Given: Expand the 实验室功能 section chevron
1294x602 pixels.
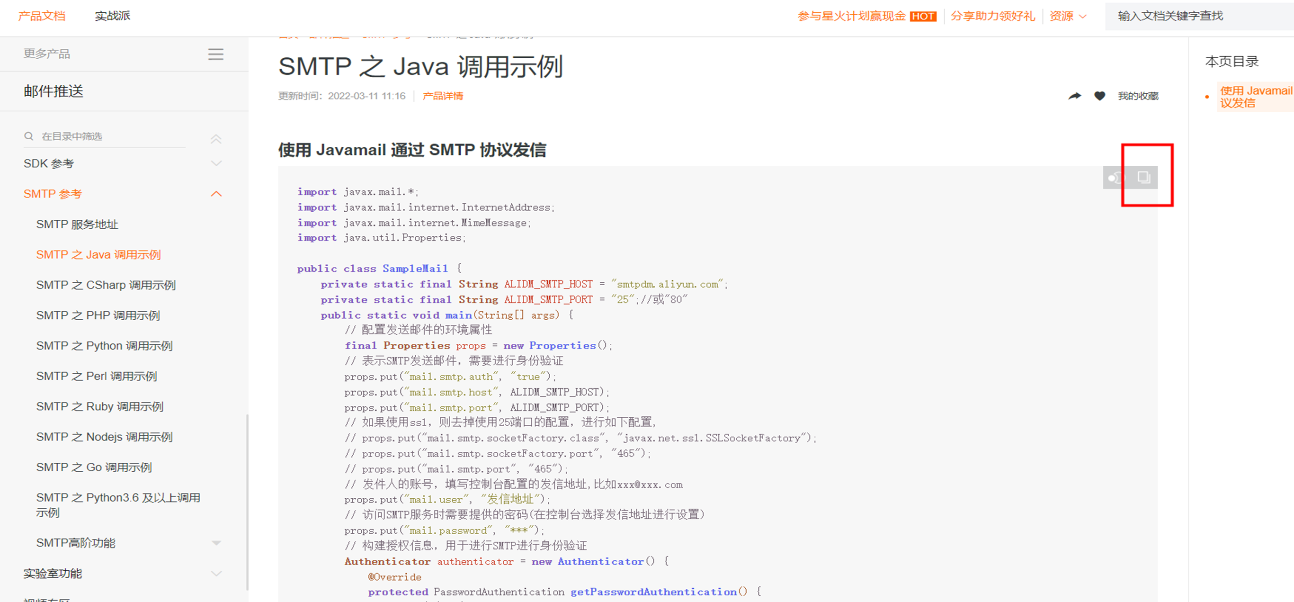Looking at the screenshot, I should [x=216, y=574].
